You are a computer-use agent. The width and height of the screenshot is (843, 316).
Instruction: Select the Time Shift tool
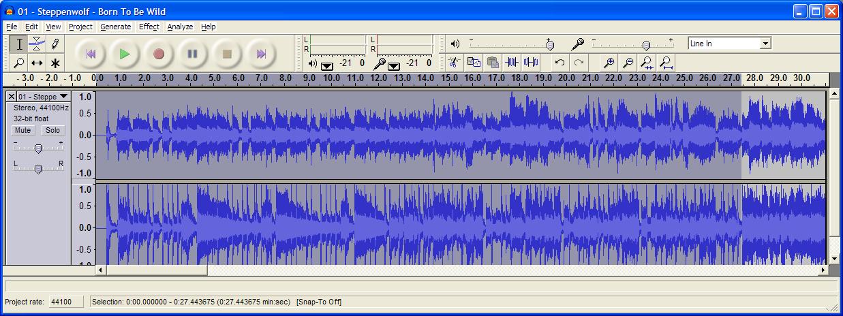(37, 63)
